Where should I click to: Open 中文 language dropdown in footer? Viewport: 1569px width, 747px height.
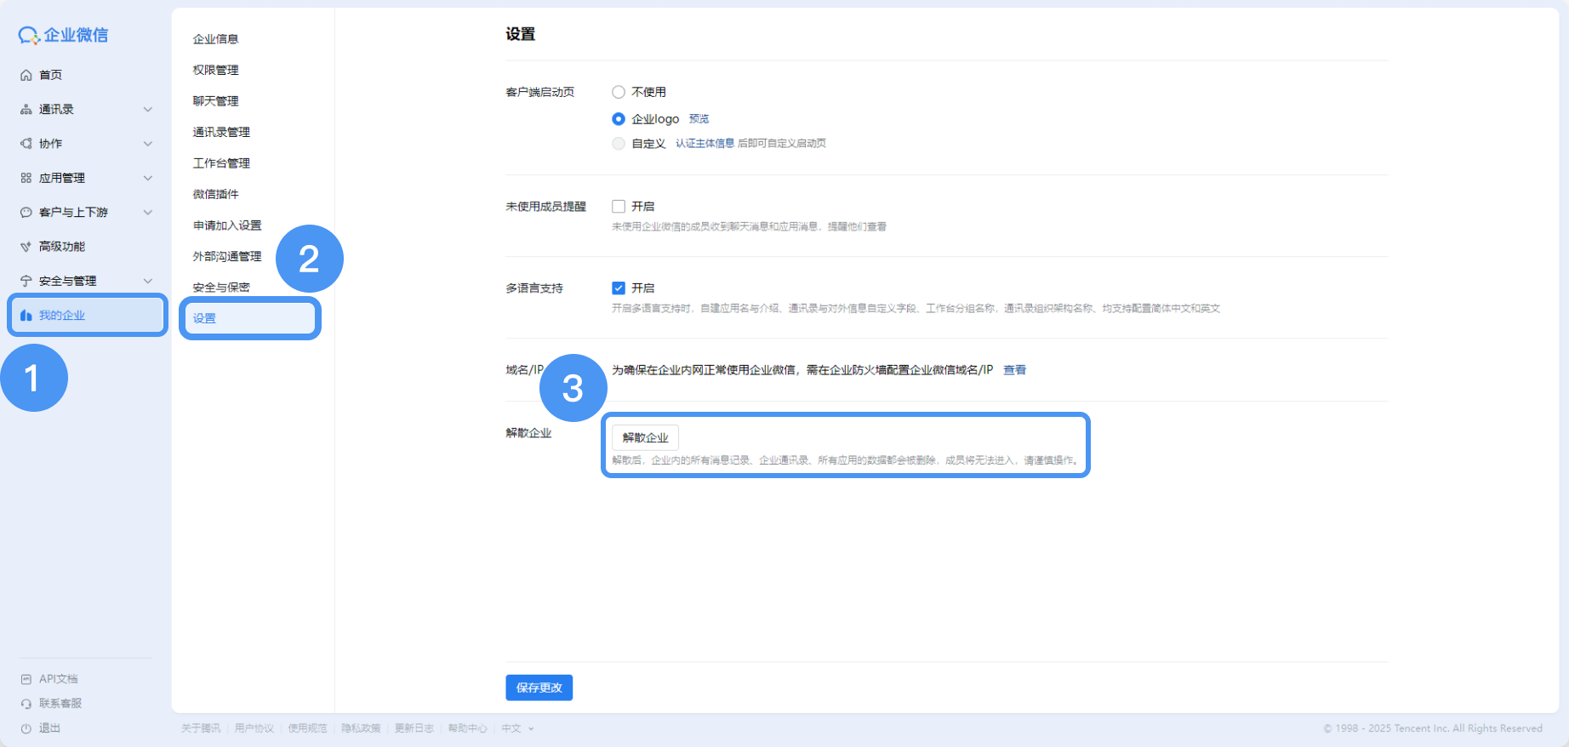[x=517, y=728]
